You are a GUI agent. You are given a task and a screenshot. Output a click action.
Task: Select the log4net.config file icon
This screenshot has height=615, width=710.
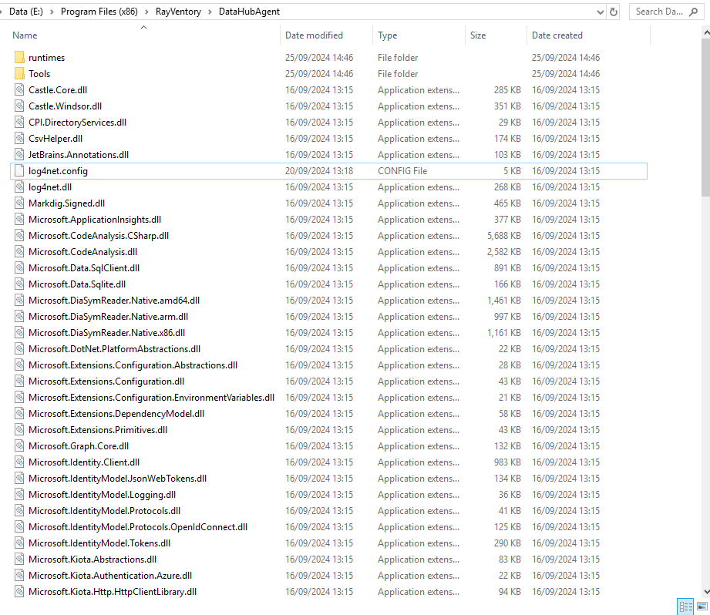coord(19,171)
